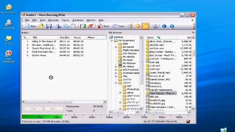The height and width of the screenshot is (132, 235).
Task: Expand the NFS ProStreet folder node
Action: (116, 70)
